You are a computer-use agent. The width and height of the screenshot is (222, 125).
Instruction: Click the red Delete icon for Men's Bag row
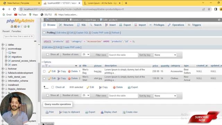pos(69,71)
